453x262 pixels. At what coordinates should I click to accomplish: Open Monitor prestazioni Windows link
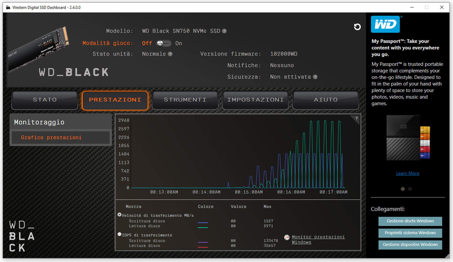[318, 239]
